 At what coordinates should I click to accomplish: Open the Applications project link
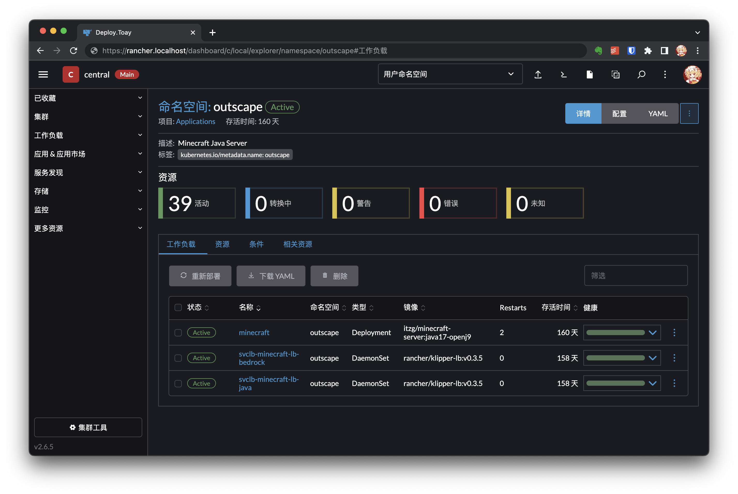click(x=195, y=122)
